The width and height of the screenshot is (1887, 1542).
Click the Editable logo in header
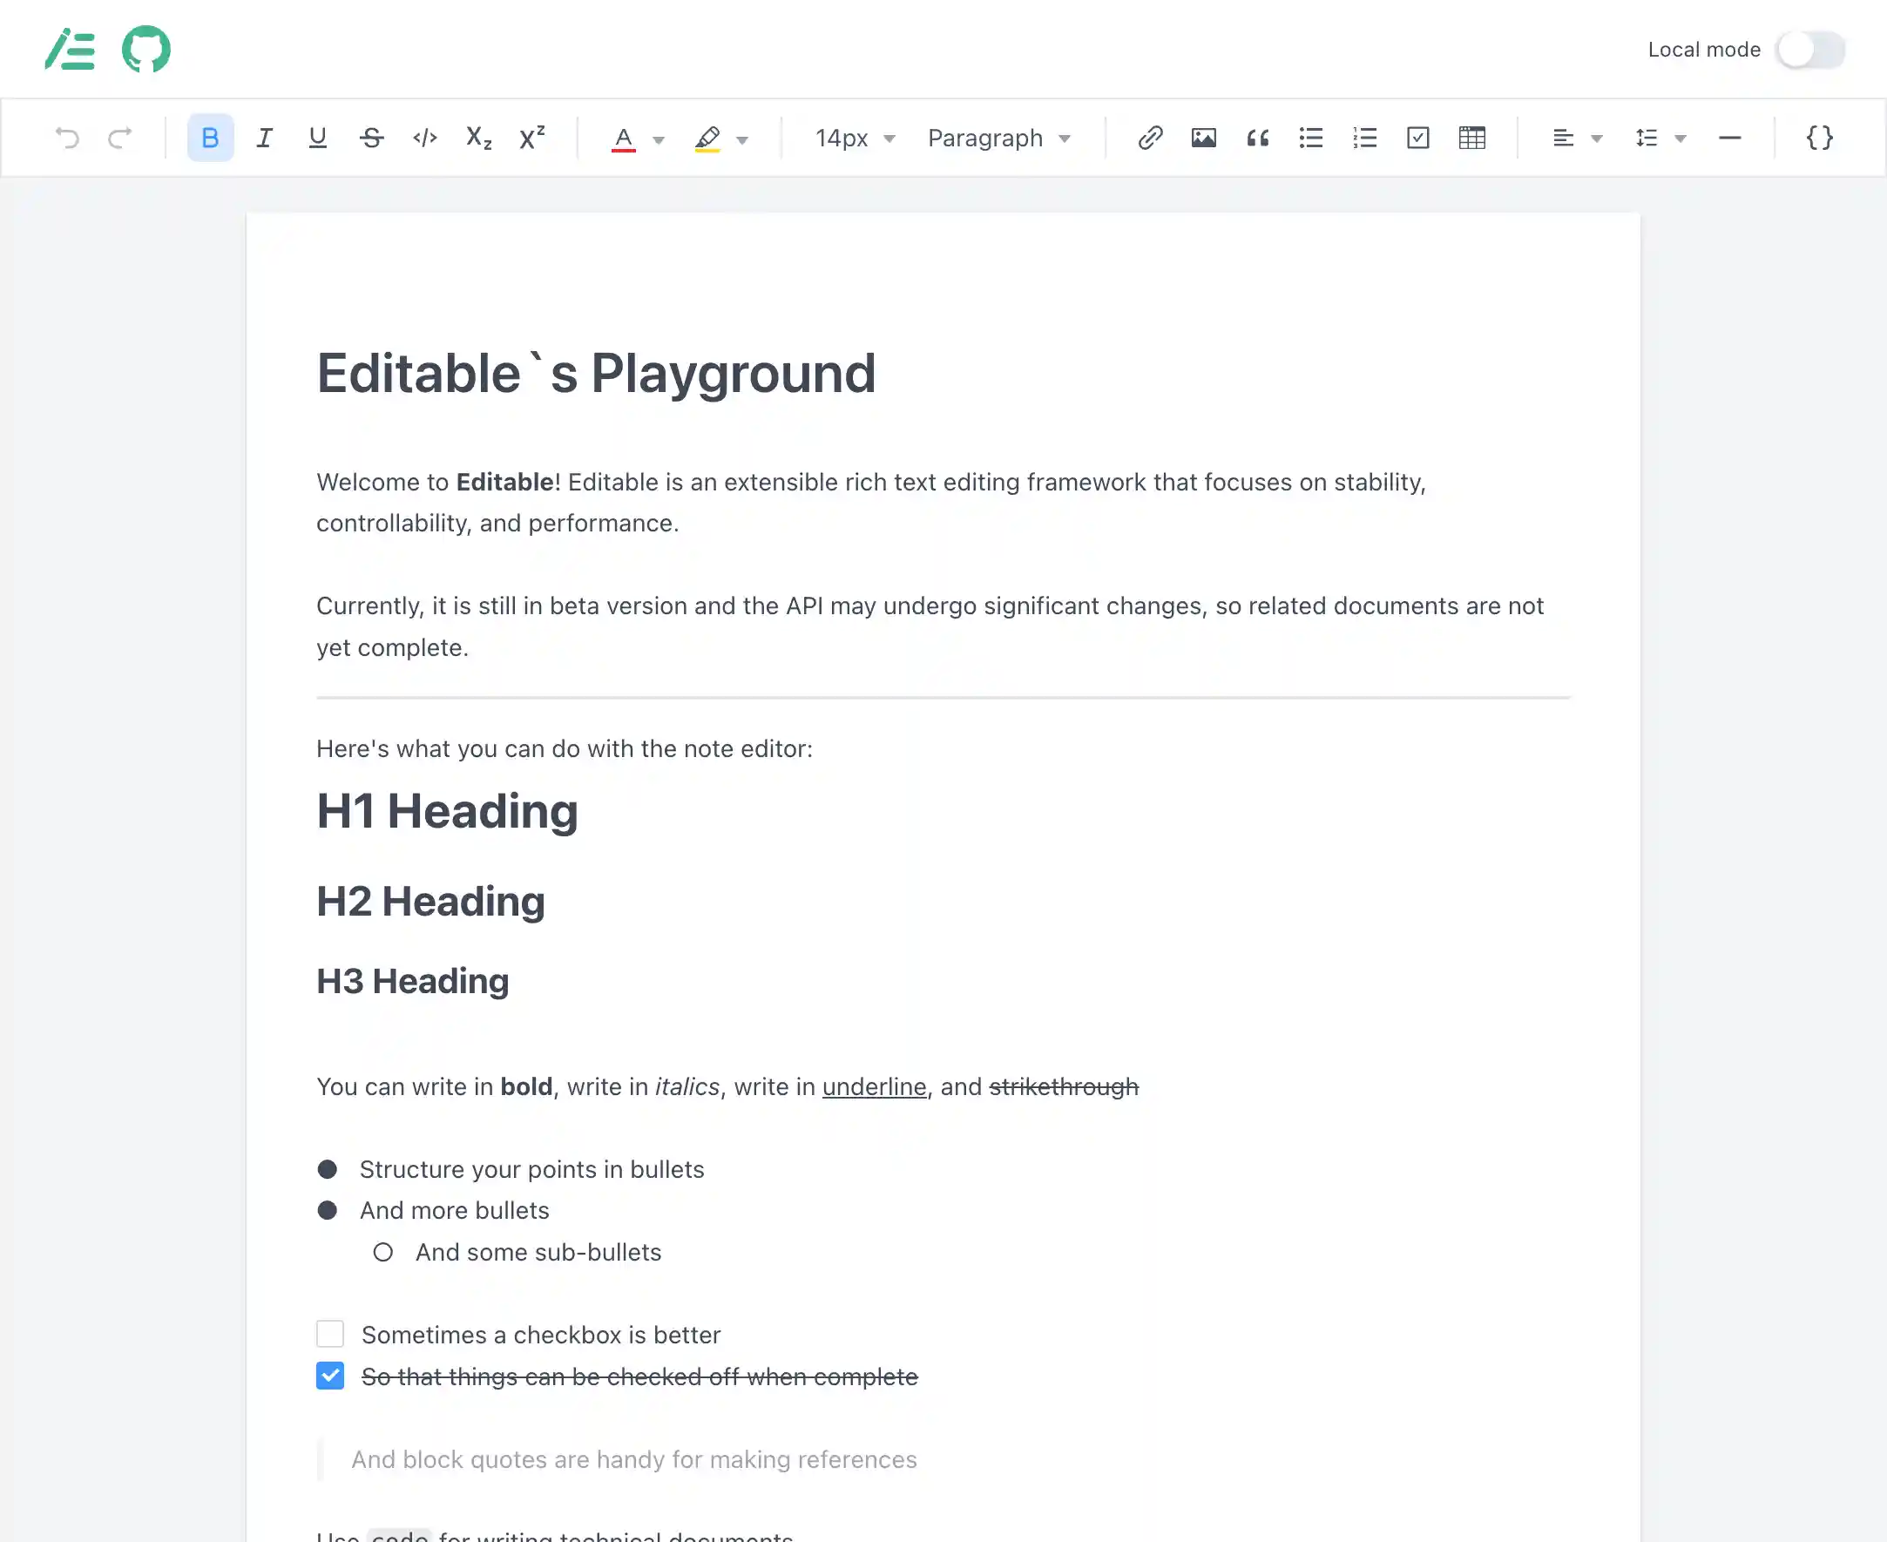[x=71, y=49]
